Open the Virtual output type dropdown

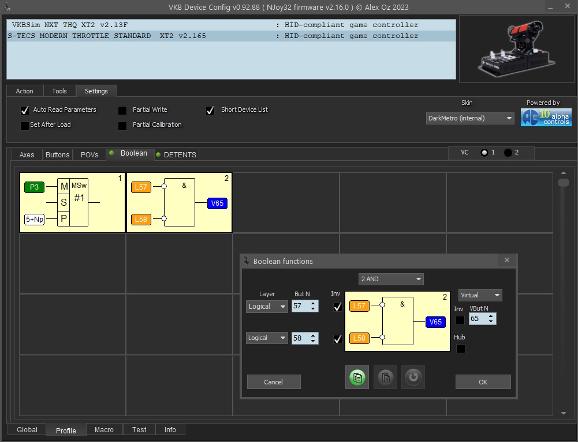(x=480, y=295)
